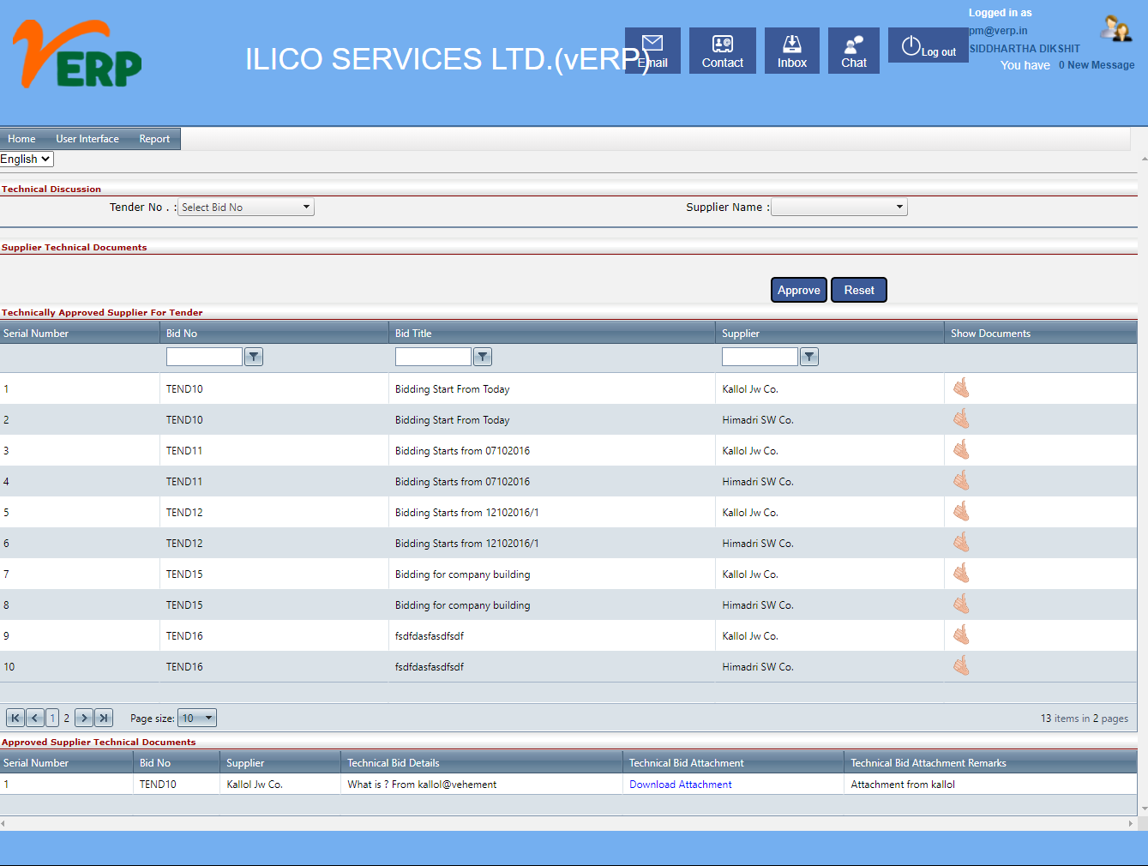Click the pm@verp.in email text
Screen dimensions: 1148x866
(x=998, y=31)
